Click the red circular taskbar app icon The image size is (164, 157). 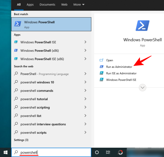pos(120,152)
